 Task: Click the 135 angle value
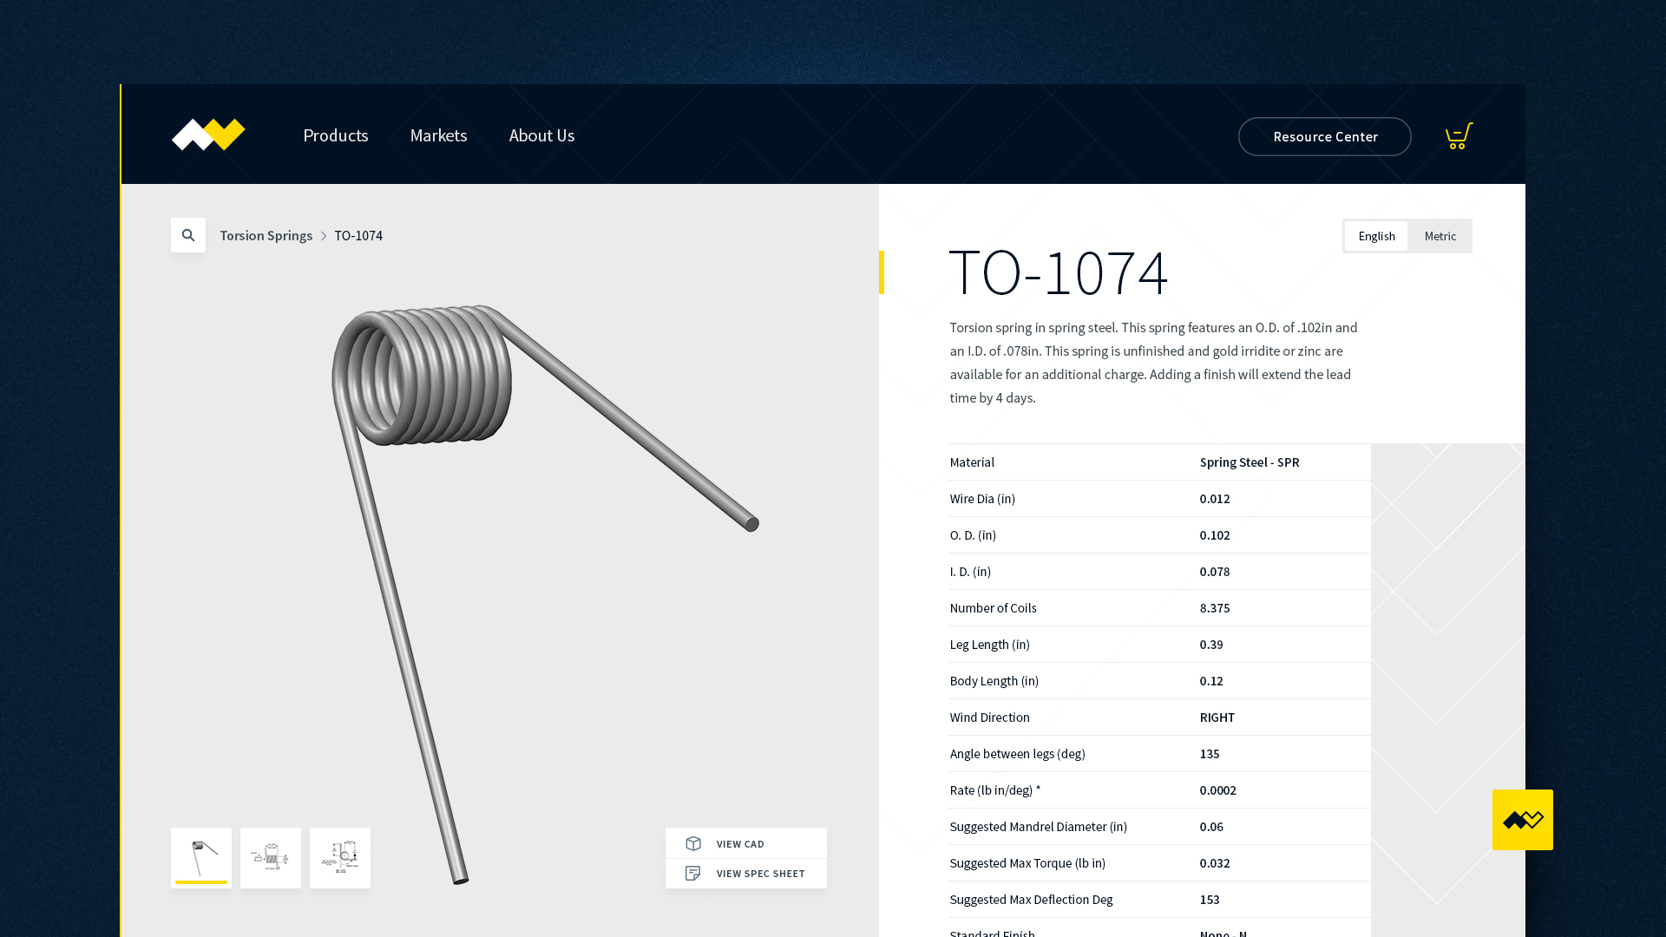click(1210, 754)
